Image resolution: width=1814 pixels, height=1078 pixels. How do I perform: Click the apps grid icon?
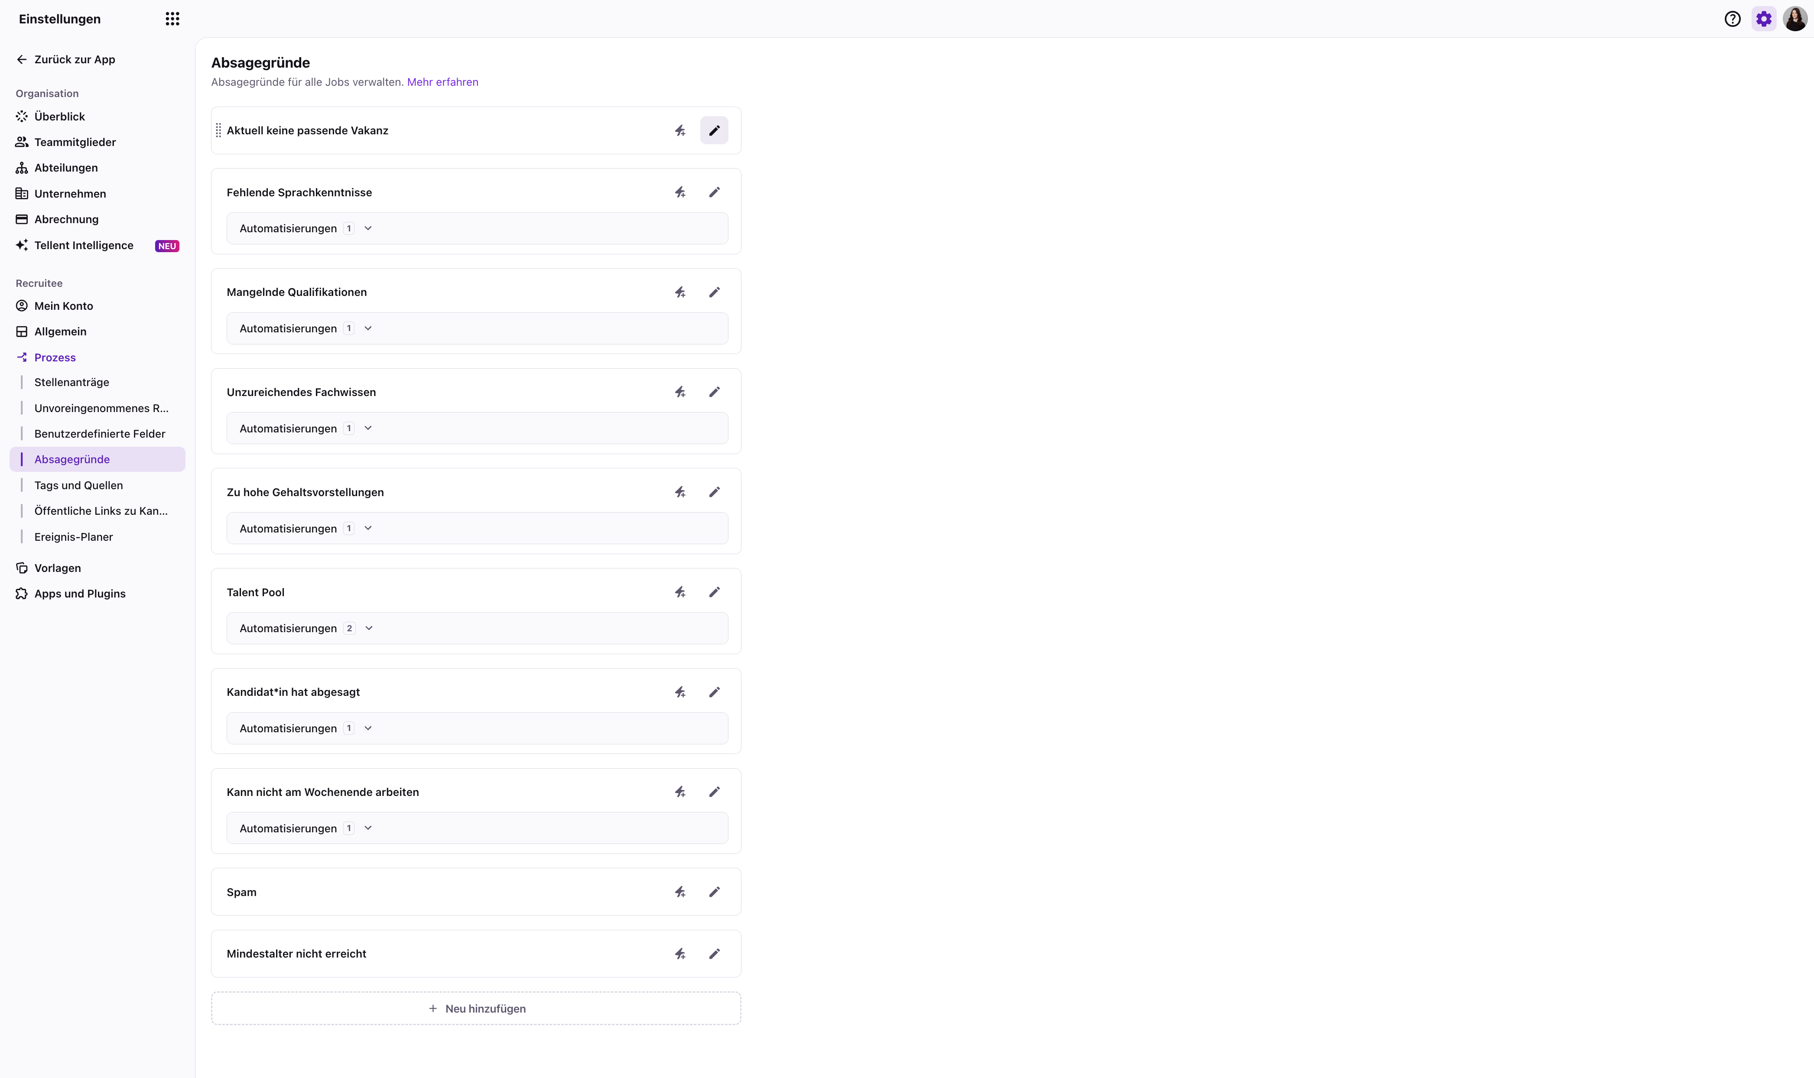(172, 19)
